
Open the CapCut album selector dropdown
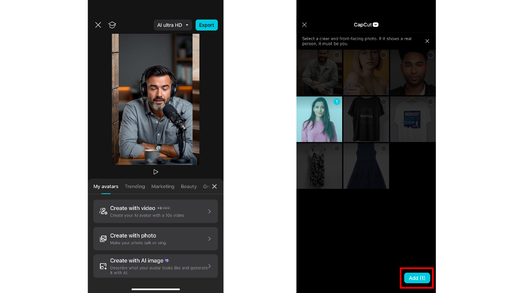click(x=366, y=25)
